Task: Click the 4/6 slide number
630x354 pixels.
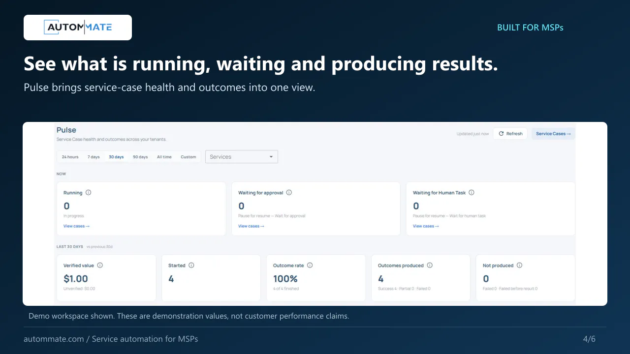Action: [589, 339]
